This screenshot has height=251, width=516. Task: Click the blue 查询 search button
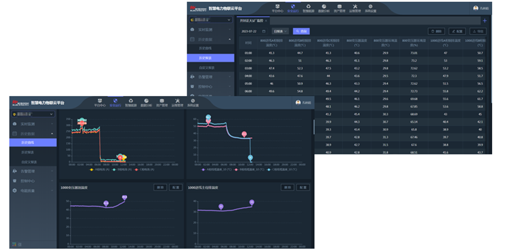click(301, 30)
